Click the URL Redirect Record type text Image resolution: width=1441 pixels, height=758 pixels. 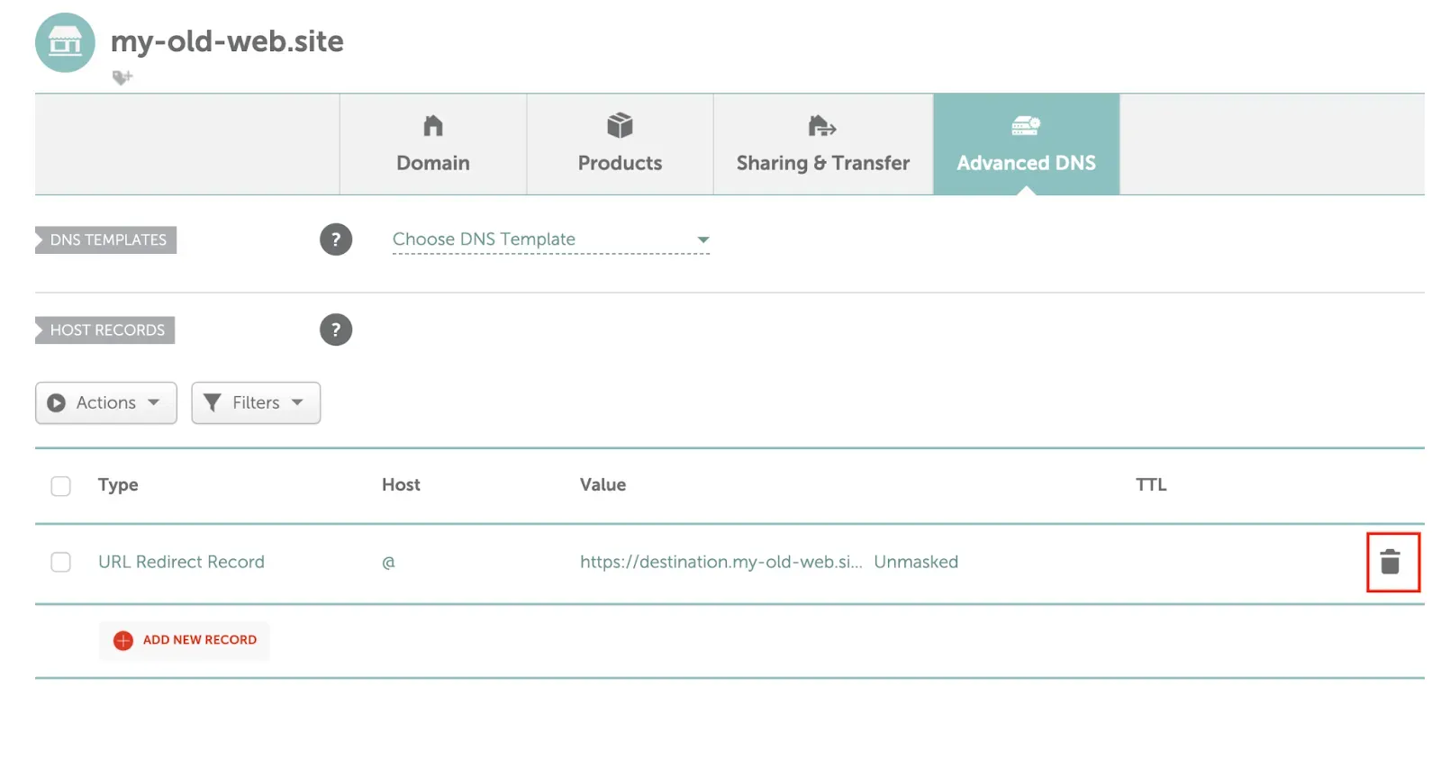click(181, 562)
